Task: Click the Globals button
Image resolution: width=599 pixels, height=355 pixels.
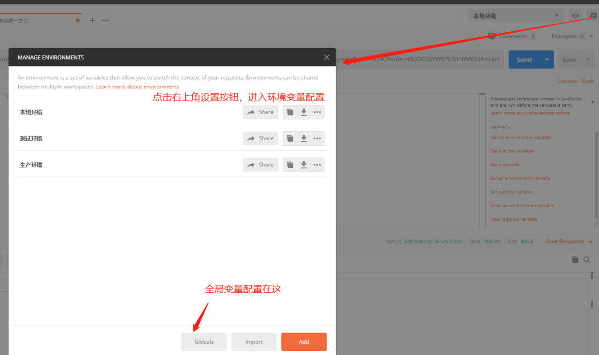Action: pyautogui.click(x=204, y=342)
